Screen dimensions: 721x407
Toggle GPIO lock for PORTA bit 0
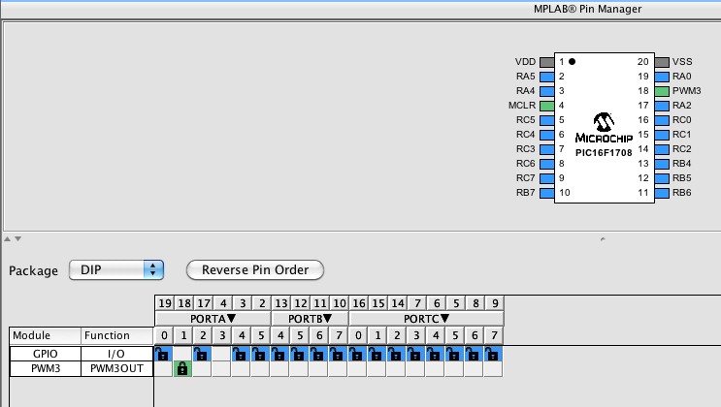164,354
